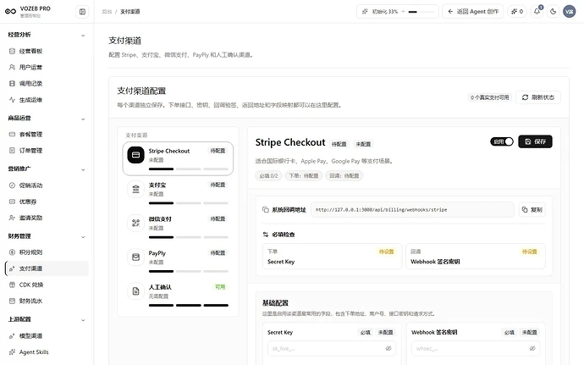
Task: Click the 调用记录 icon in sidebar
Action: click(12, 84)
